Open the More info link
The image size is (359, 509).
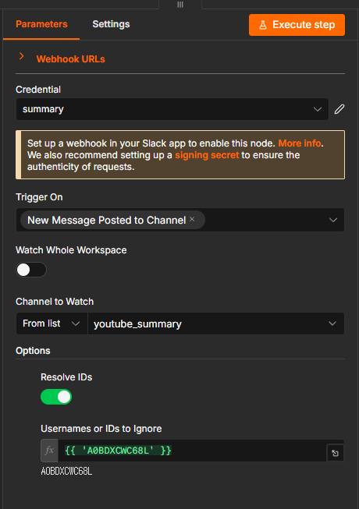tap(300, 143)
